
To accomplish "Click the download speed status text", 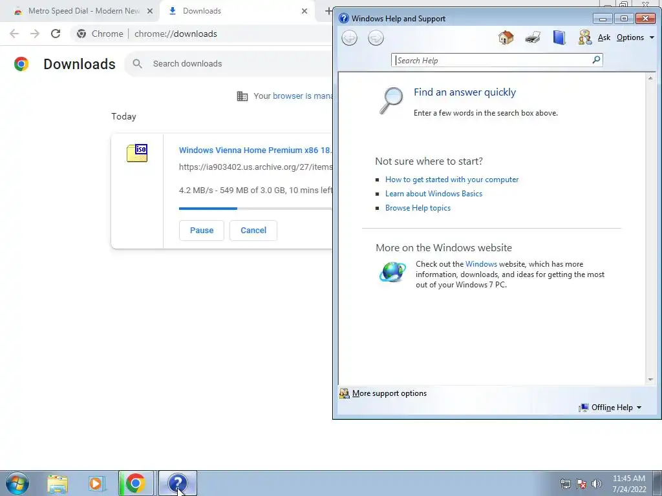I will coord(255,191).
